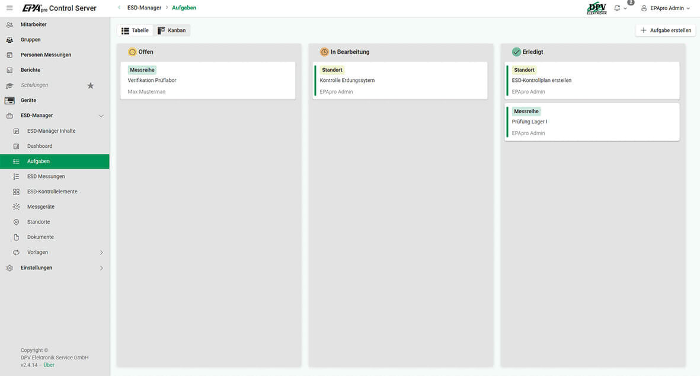Click the Über link in footer
Viewport: 700px width, 376px height.
pyautogui.click(x=49, y=365)
